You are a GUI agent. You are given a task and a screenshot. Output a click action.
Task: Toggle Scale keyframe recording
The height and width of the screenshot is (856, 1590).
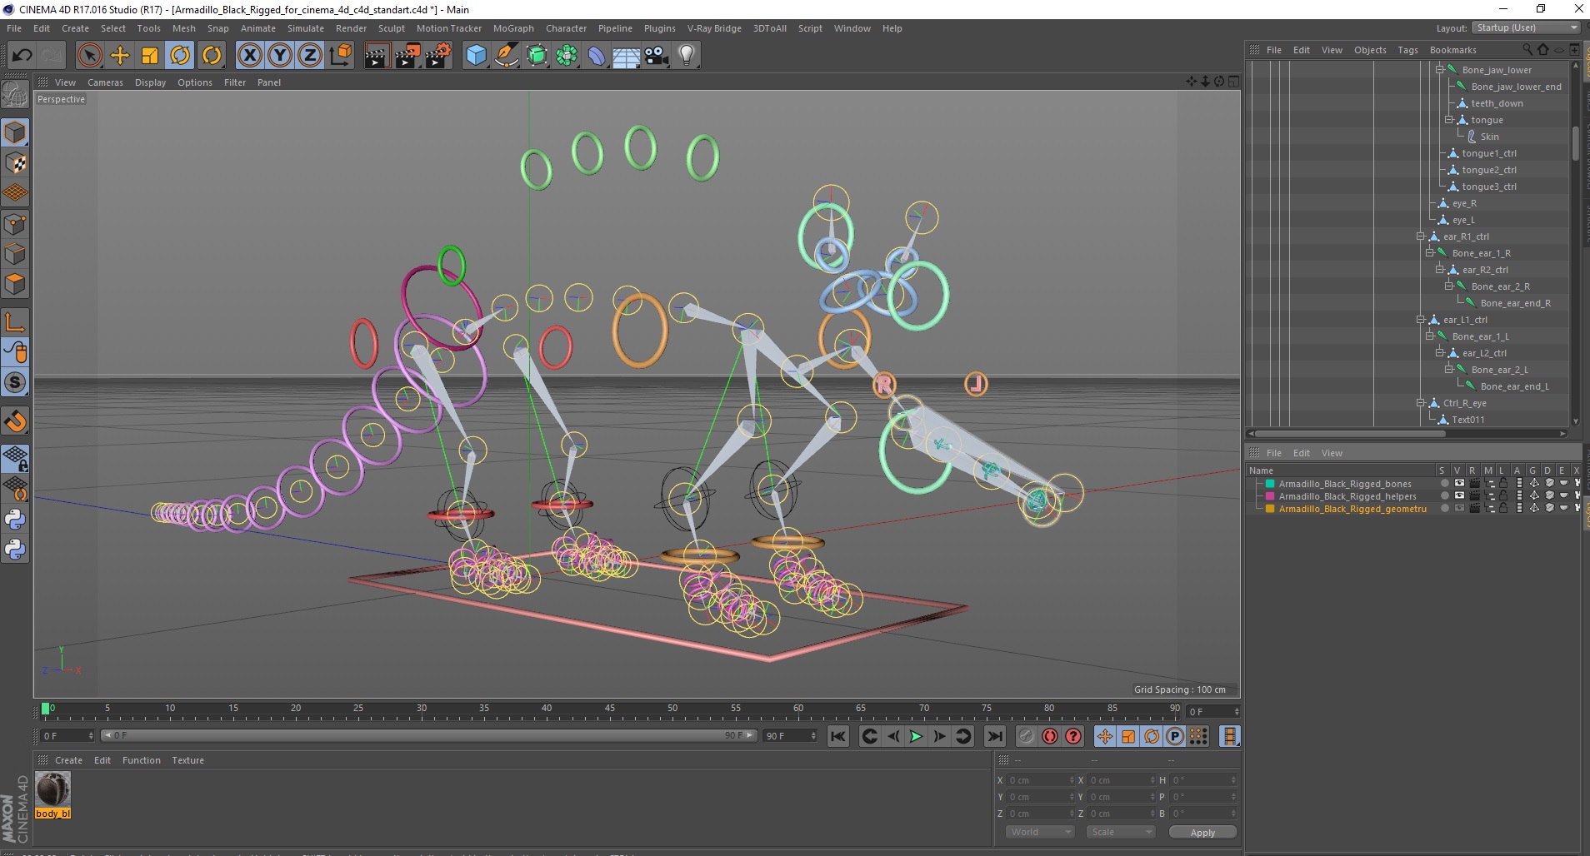pos(1128,736)
